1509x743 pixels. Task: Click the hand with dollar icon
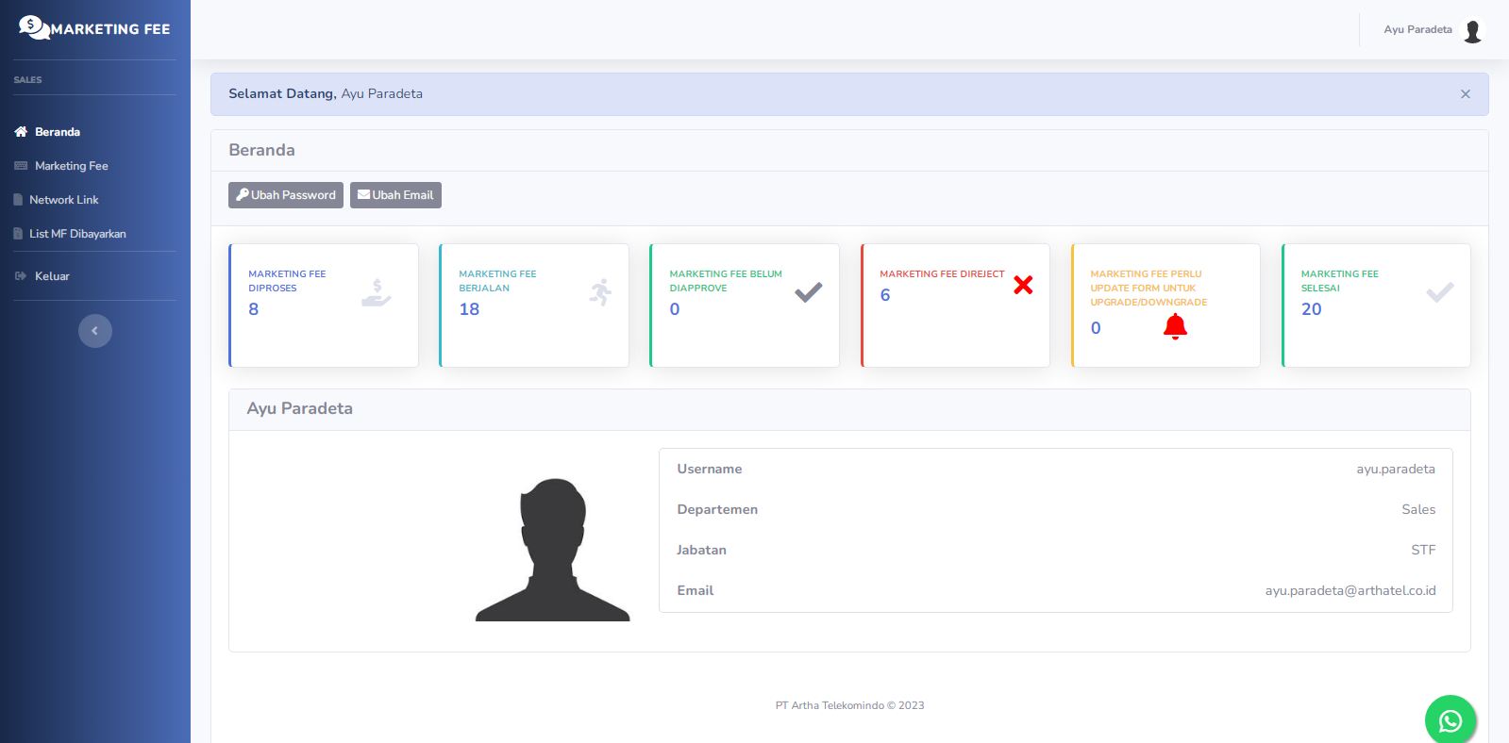coord(376,292)
